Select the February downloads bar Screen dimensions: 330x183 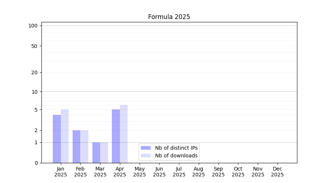pyautogui.click(x=84, y=146)
